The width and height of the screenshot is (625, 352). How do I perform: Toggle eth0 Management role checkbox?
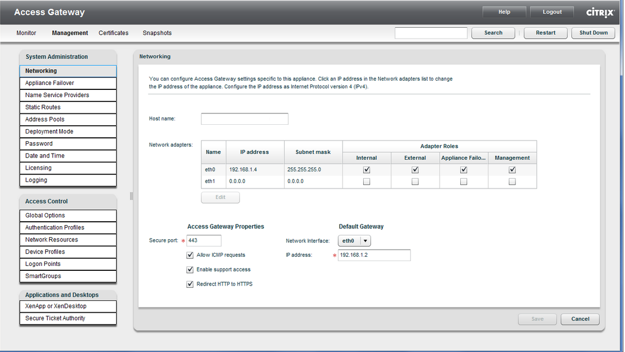pyautogui.click(x=512, y=169)
